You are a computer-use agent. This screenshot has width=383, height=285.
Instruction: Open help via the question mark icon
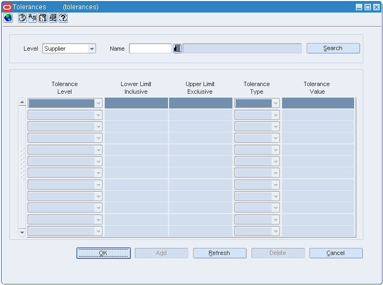click(63, 18)
